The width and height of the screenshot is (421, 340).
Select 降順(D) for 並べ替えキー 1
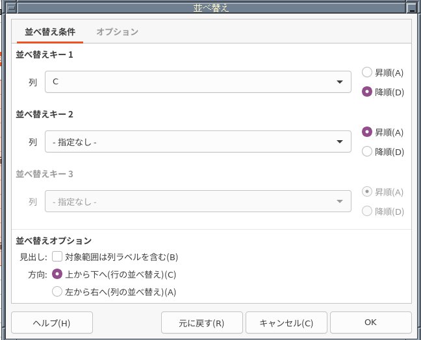(x=367, y=92)
